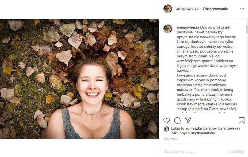This screenshot has height=157, width=248.
Task: Open aniapowierza profile from the header username
Action: click(187, 9)
